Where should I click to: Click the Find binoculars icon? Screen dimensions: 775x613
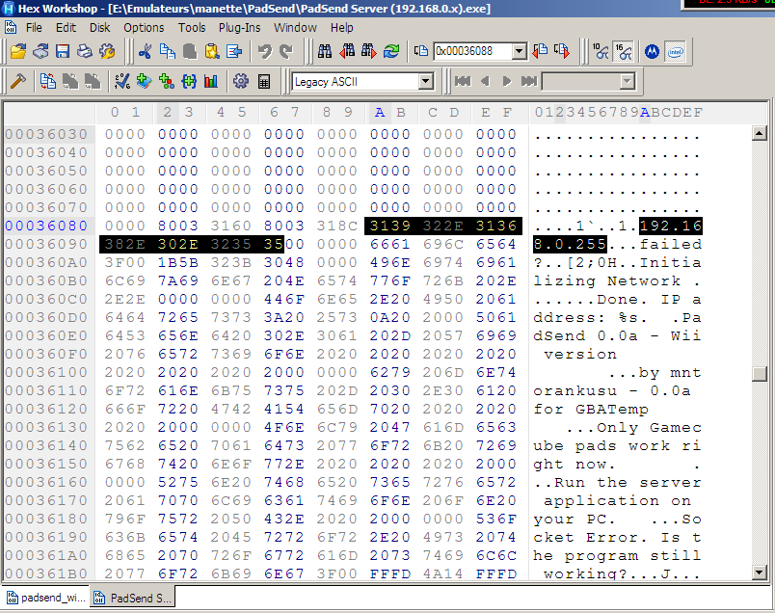(325, 51)
